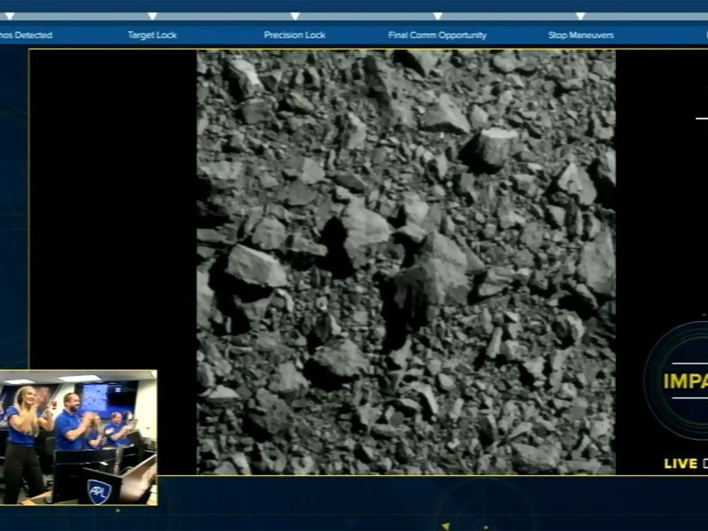Click the Target Lock timeline marker triangle

(152, 16)
